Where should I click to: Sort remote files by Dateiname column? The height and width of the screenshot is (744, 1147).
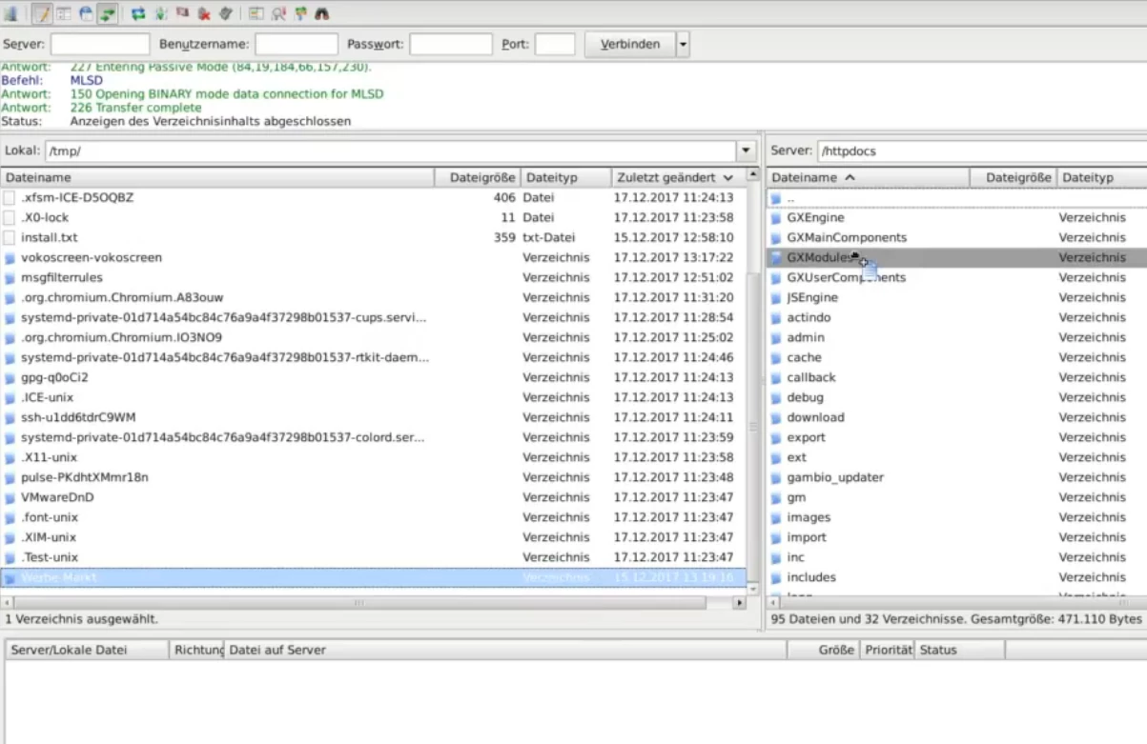(869, 177)
